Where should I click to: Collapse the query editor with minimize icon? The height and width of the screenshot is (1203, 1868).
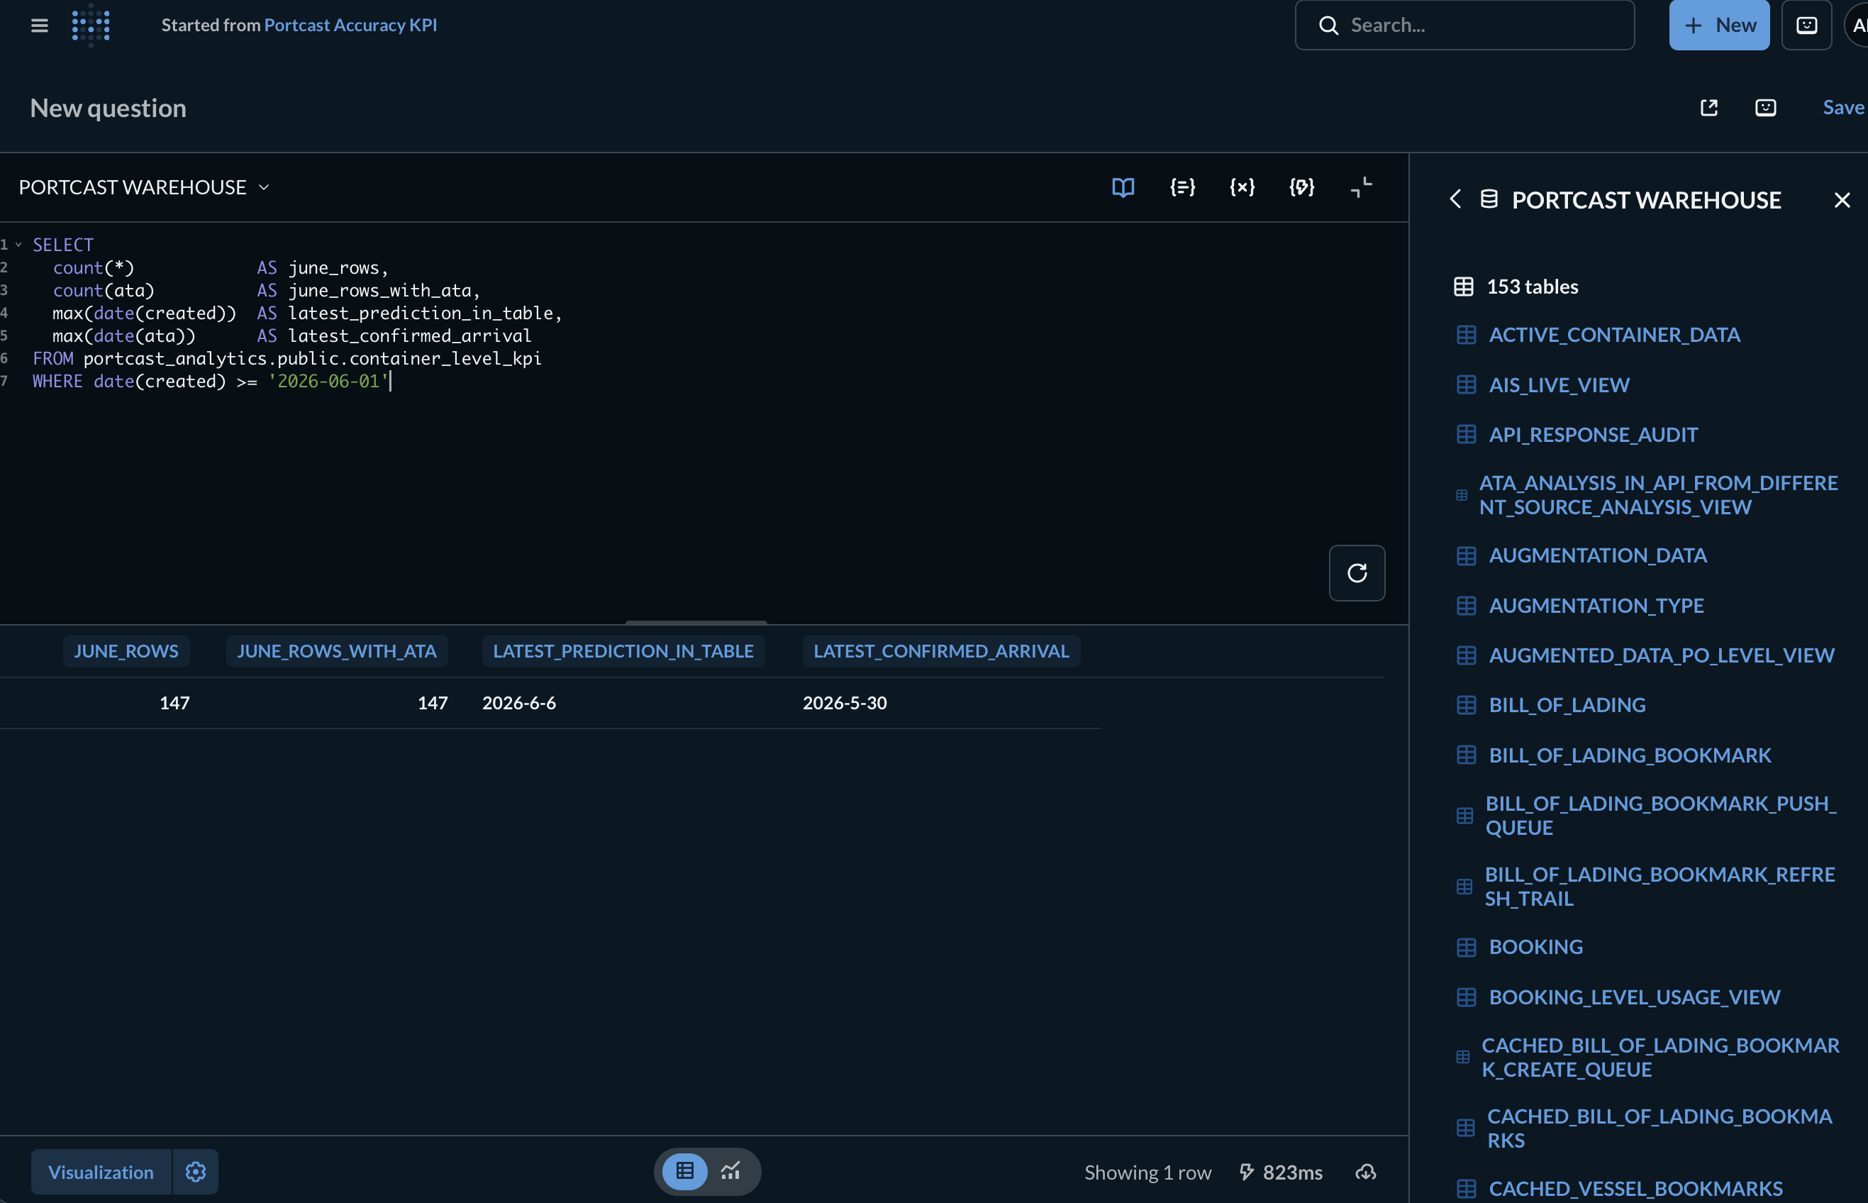pyautogui.click(x=1361, y=187)
